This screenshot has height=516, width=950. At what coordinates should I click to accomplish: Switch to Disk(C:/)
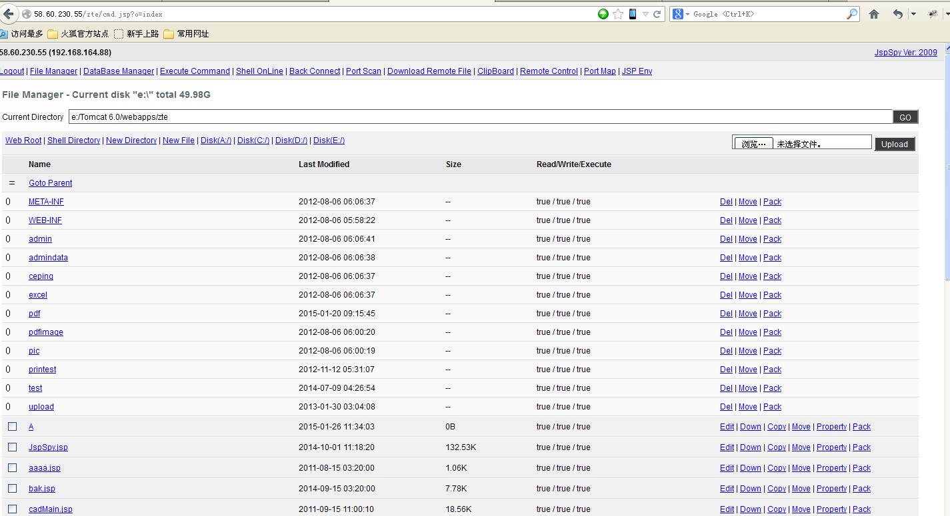[x=253, y=140]
